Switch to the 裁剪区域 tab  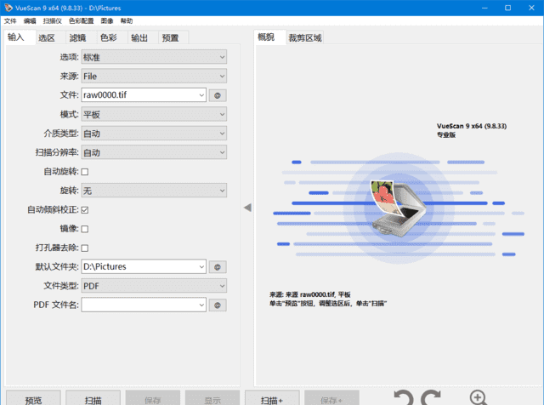point(305,37)
